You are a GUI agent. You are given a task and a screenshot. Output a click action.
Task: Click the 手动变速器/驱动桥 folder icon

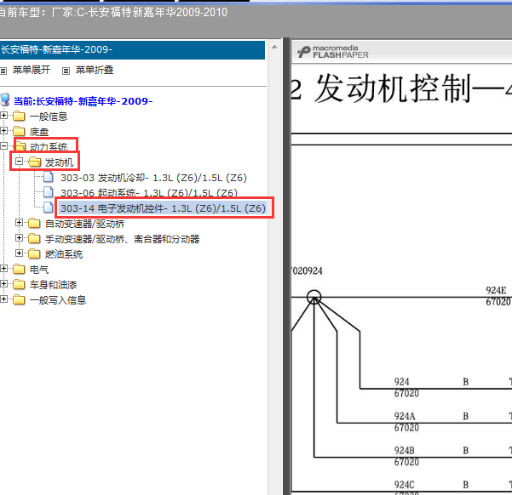point(34,238)
